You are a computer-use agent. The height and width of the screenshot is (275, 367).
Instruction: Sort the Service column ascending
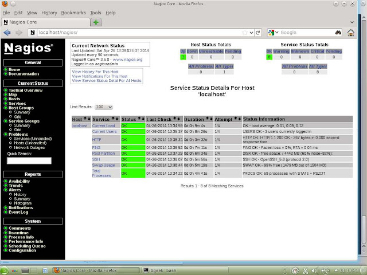114,119
